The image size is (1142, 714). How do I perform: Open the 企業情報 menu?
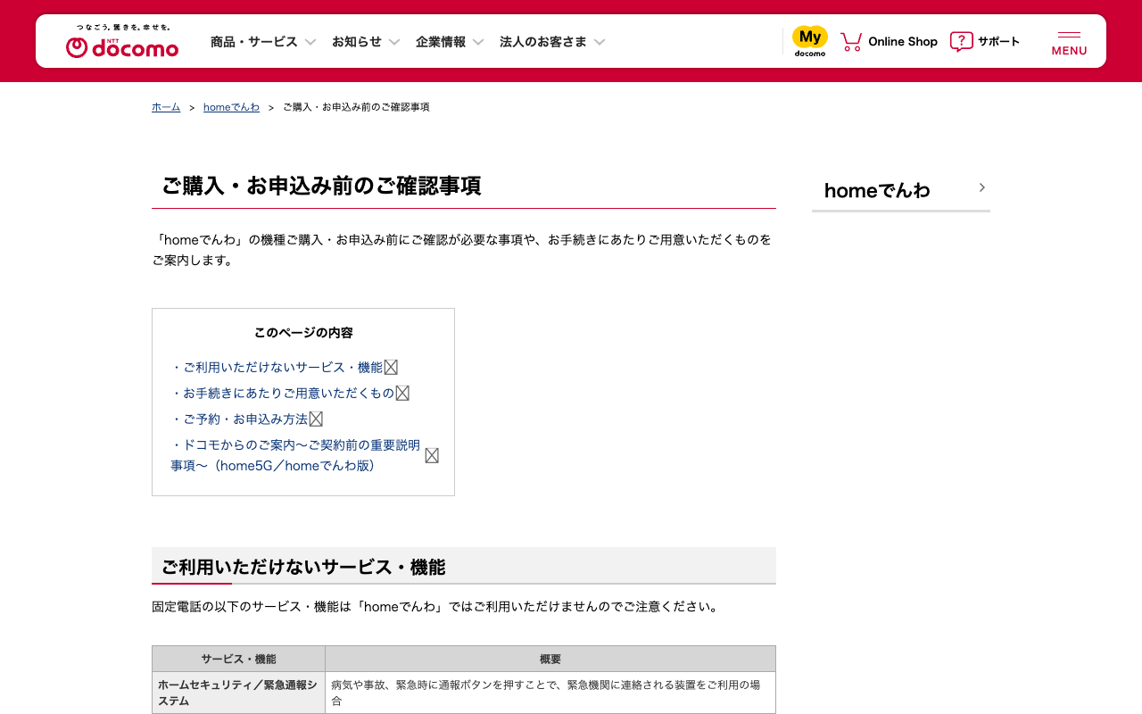tap(441, 42)
